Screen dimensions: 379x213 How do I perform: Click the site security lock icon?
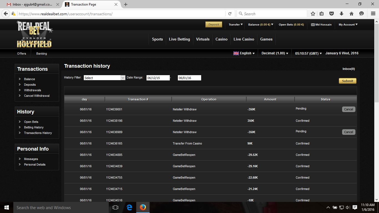[13, 14]
